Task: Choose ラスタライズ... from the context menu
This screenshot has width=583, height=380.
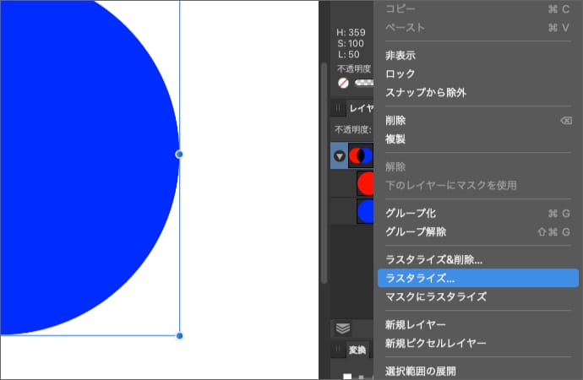Action: click(420, 278)
